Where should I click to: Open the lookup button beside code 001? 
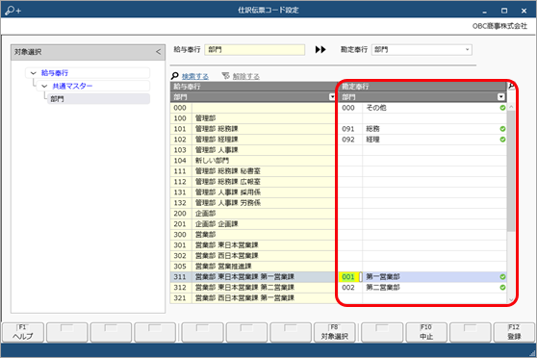coord(360,277)
